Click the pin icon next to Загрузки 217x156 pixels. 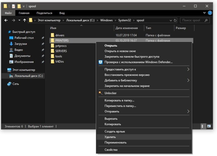43,44
